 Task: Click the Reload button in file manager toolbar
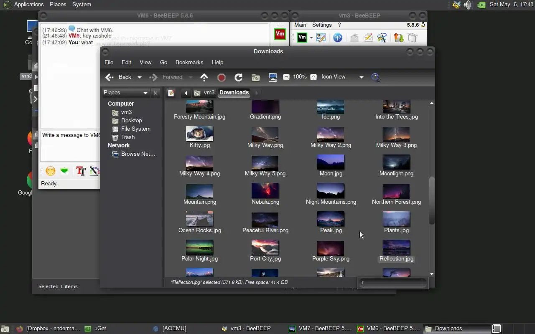point(238,77)
